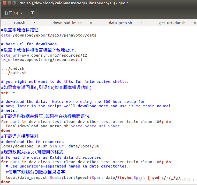
Task: Minimize the gedit window
Action: point(10,3)
